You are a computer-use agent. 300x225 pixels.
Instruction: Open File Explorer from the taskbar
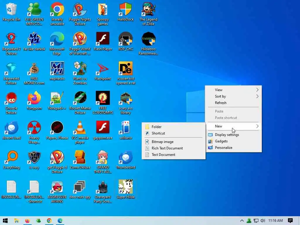tap(16, 221)
